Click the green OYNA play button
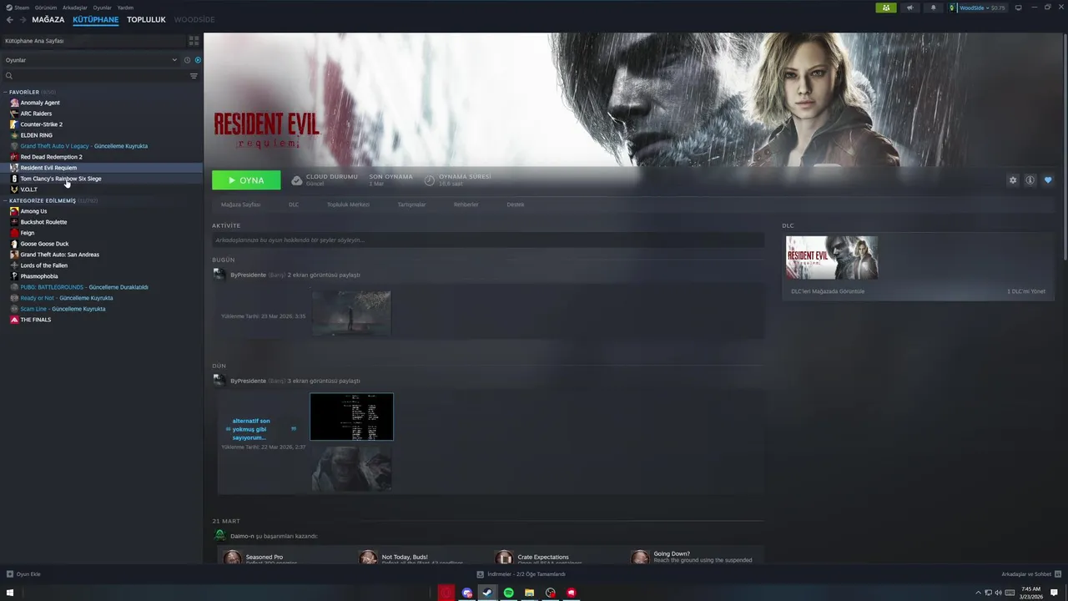1068x601 pixels. pyautogui.click(x=246, y=180)
